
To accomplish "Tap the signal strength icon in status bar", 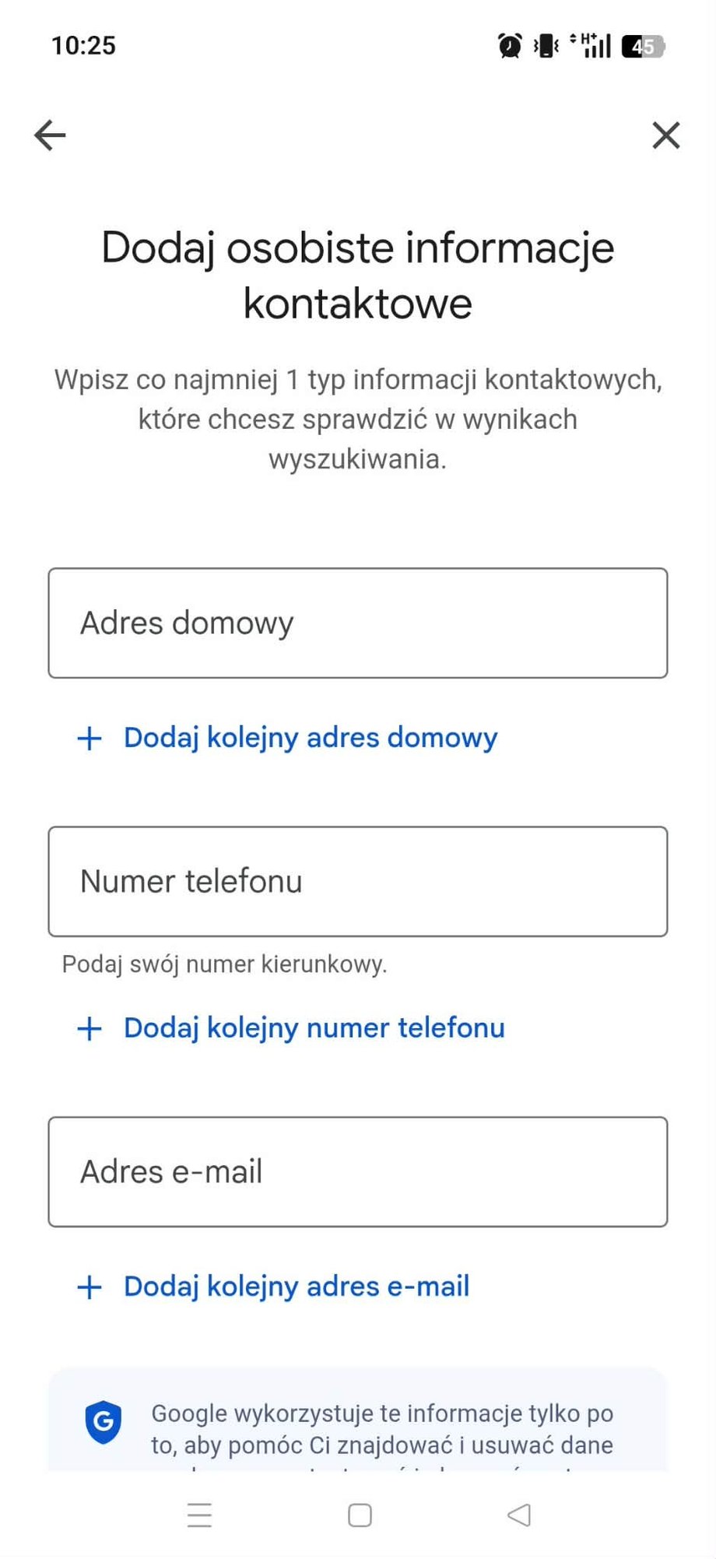I will 596,45.
